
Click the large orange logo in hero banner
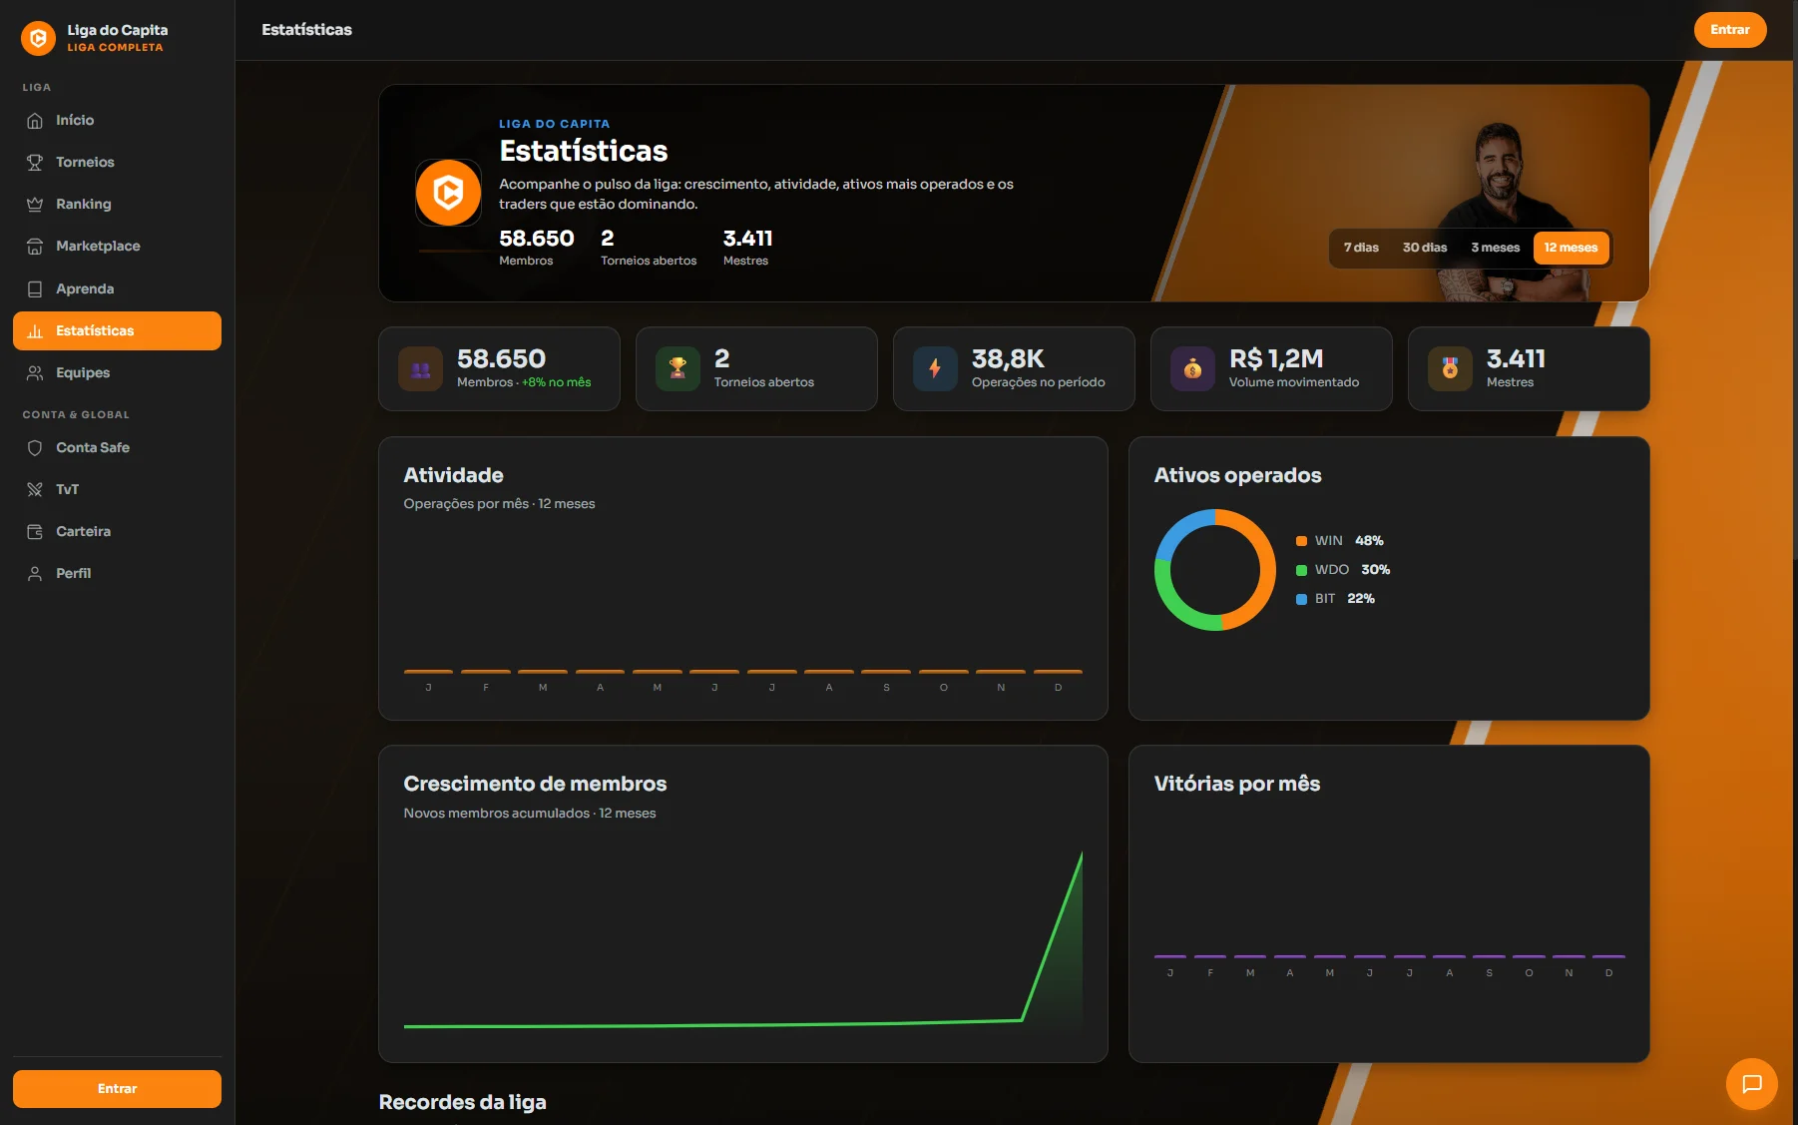(x=448, y=193)
